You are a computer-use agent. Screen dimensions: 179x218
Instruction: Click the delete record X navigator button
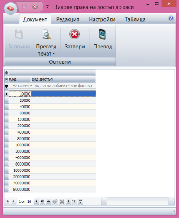coord(62,201)
